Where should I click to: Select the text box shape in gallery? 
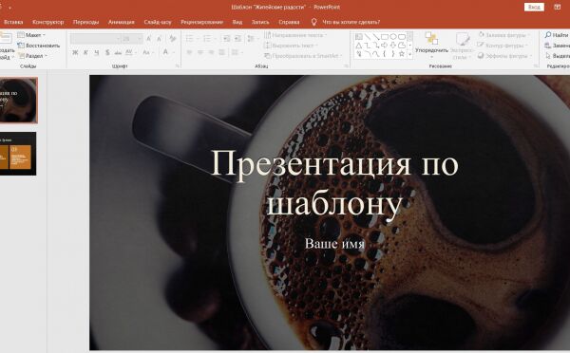(359, 37)
